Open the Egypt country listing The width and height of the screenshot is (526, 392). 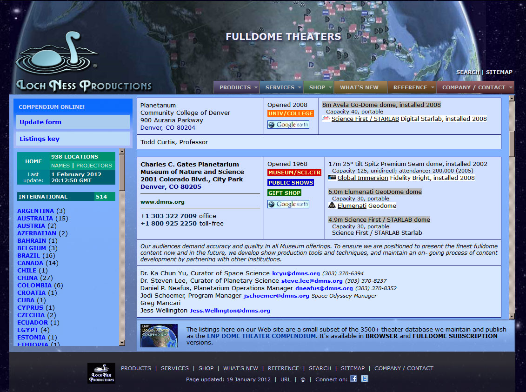27,330
